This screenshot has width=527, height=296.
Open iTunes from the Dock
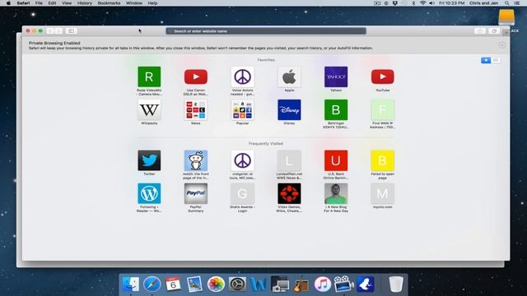coord(323,284)
